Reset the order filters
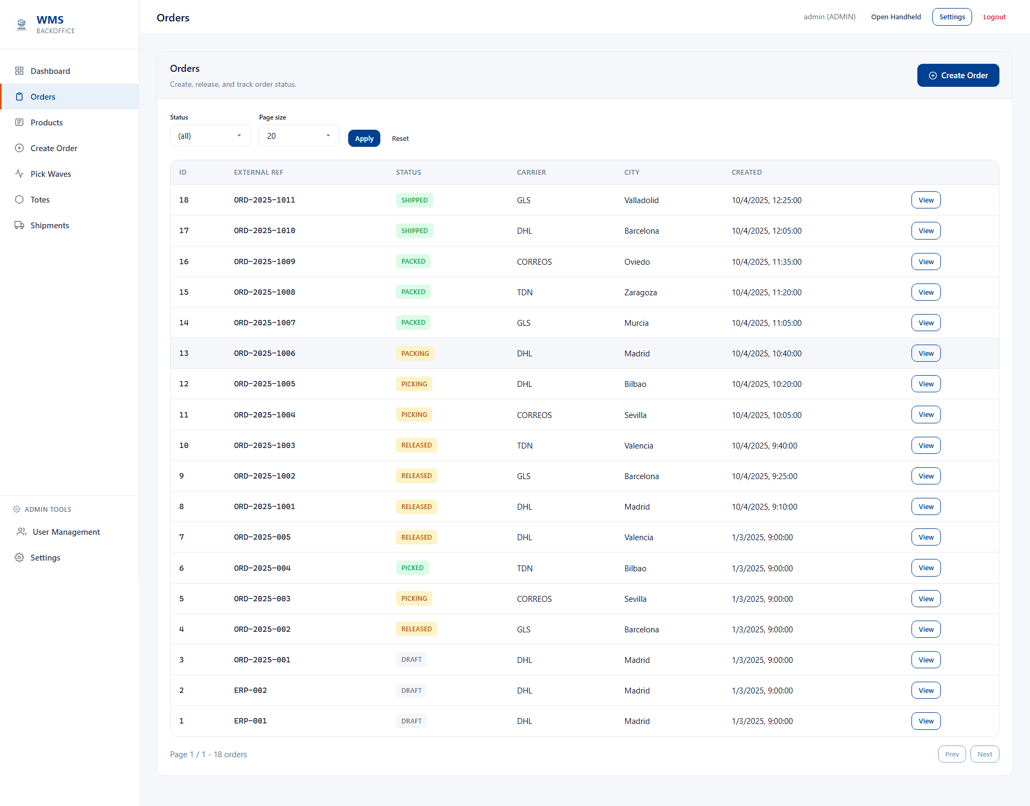The image size is (1030, 806). point(400,138)
